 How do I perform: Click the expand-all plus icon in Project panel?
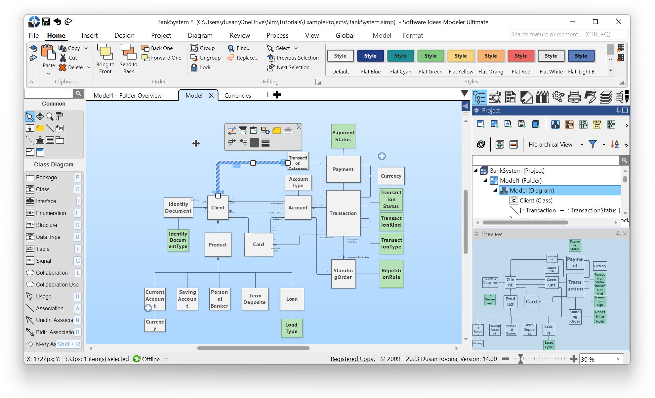(500, 144)
